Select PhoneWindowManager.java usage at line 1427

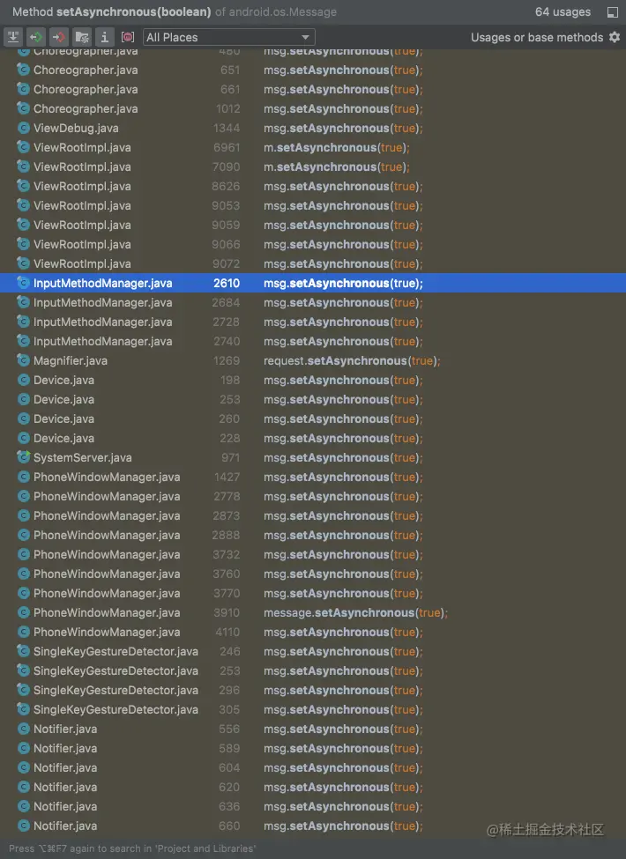click(x=313, y=478)
